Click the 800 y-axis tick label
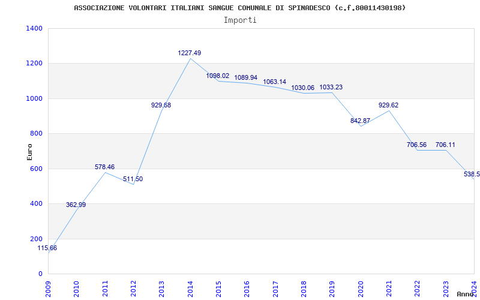The height and width of the screenshot is (300, 480). click(36, 133)
